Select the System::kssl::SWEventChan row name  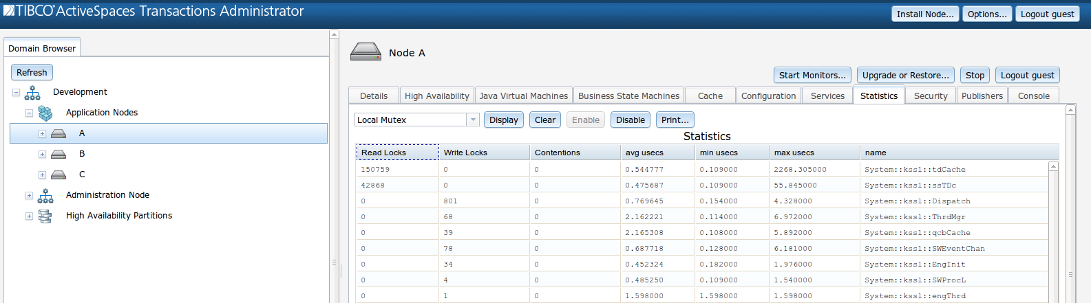[x=924, y=248]
